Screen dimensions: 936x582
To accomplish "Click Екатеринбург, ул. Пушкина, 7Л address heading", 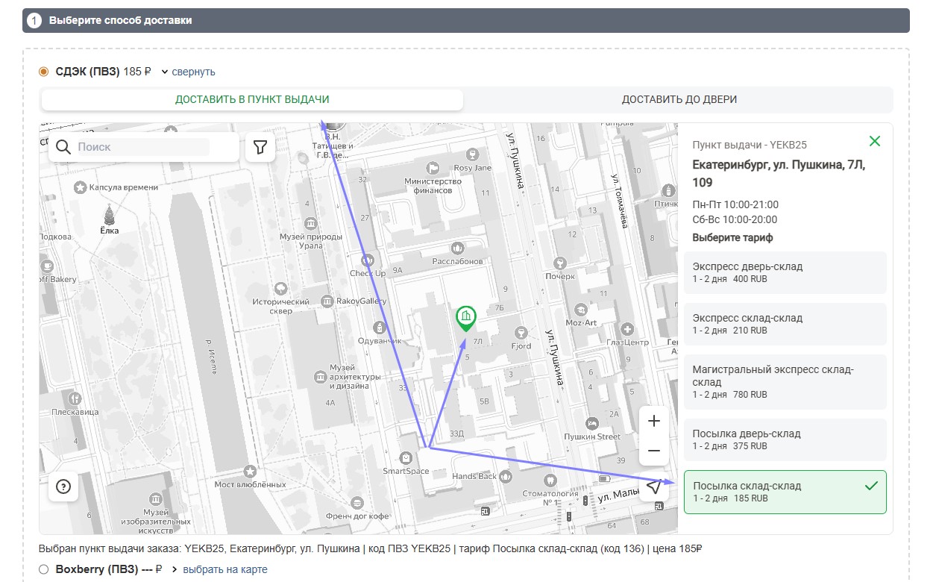I will click(779, 173).
